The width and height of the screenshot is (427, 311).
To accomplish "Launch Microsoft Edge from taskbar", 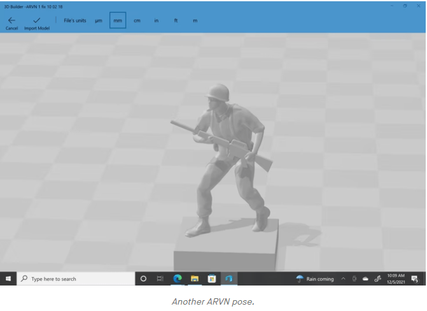I will 178,278.
